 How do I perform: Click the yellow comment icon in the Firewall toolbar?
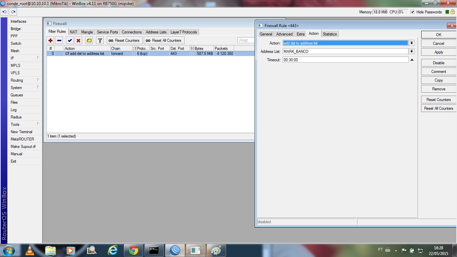pos(89,40)
